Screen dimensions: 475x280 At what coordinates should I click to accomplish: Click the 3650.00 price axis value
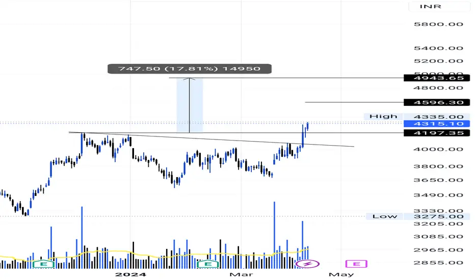coord(438,180)
